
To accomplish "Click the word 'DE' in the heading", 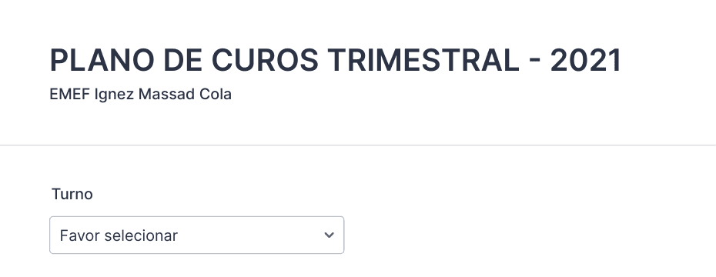I will pos(182,60).
